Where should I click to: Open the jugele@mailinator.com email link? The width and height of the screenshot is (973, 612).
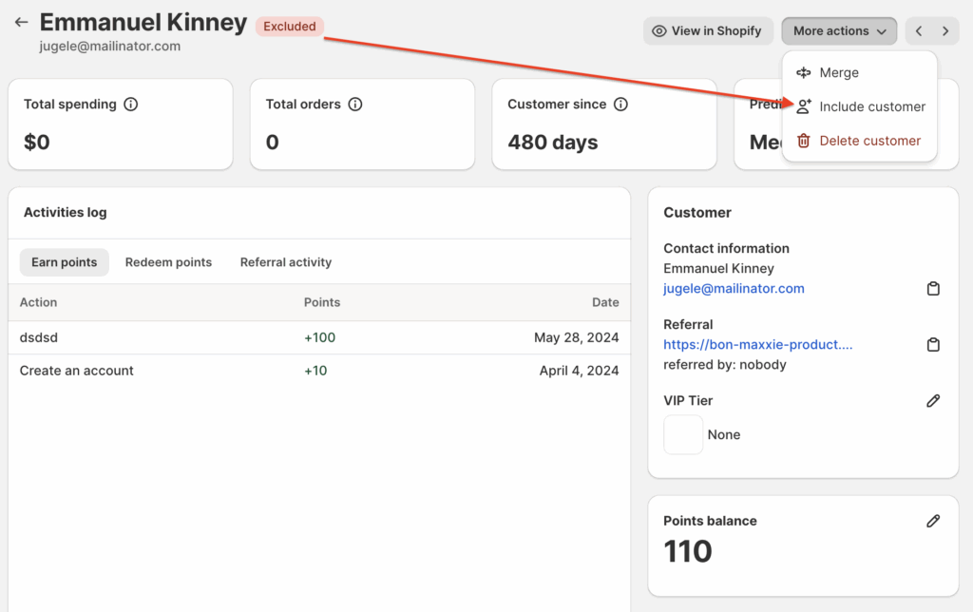[x=734, y=289]
